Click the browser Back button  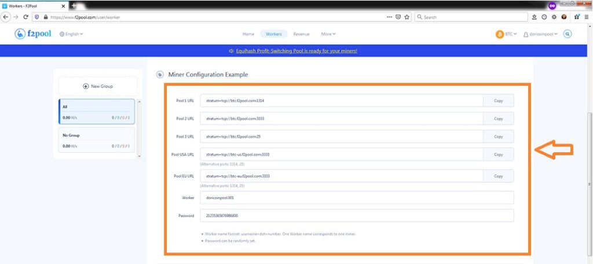tap(6, 17)
